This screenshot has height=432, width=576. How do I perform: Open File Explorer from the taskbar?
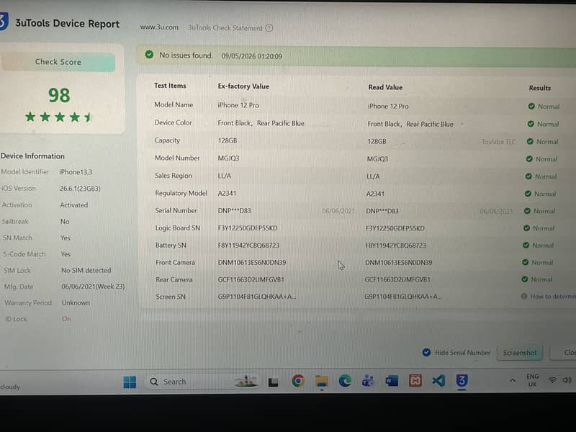[x=321, y=381]
